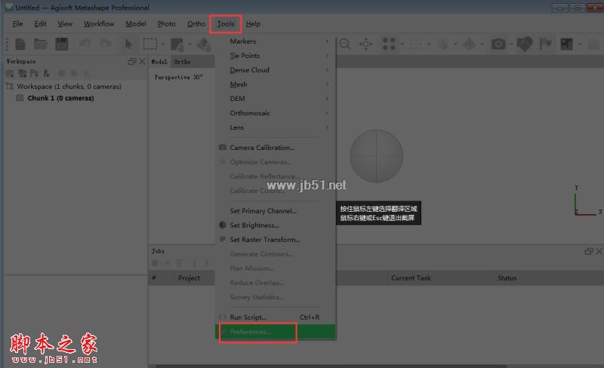
Task: Click the tiled model pyramid icon
Action: (x=469, y=44)
